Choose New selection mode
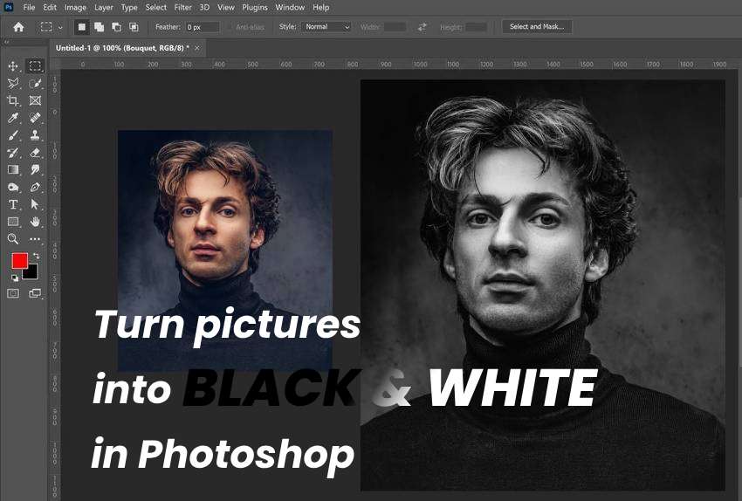This screenshot has width=742, height=501. (x=82, y=27)
